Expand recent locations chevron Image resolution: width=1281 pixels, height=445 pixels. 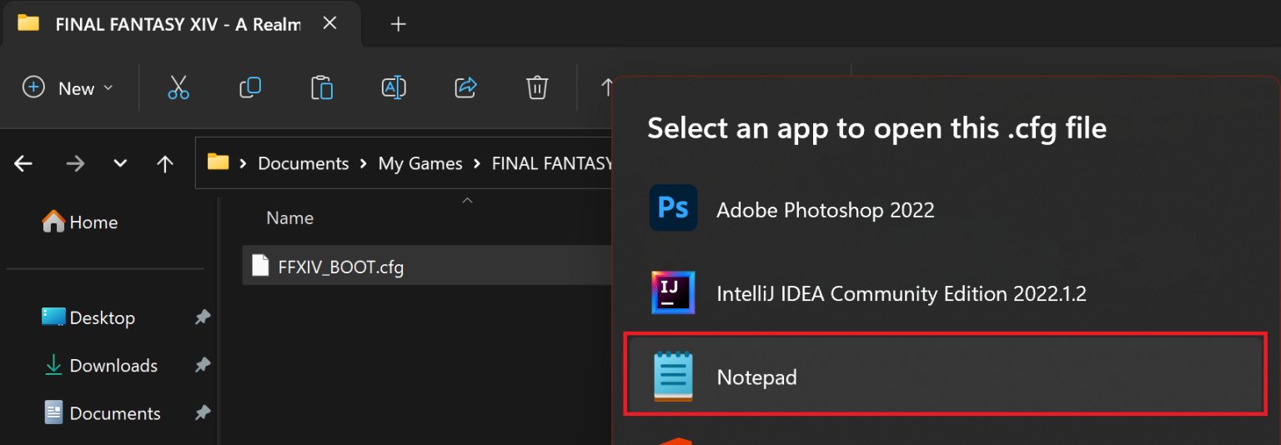click(x=120, y=163)
